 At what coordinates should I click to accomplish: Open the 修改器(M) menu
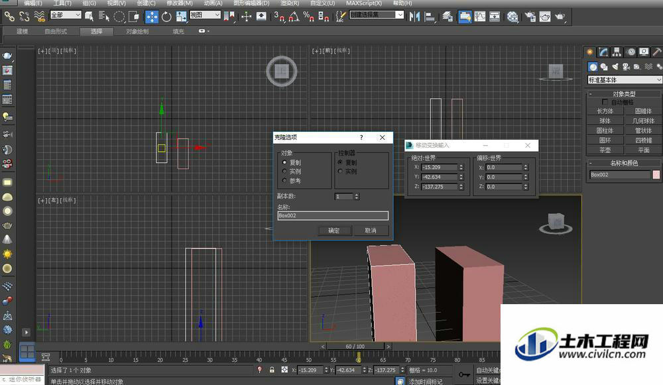coord(179,3)
